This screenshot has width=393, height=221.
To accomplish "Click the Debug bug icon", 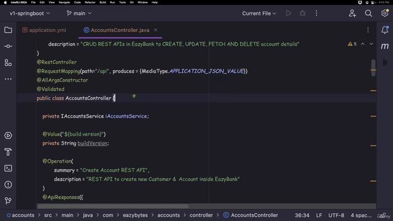I will click(303, 14).
